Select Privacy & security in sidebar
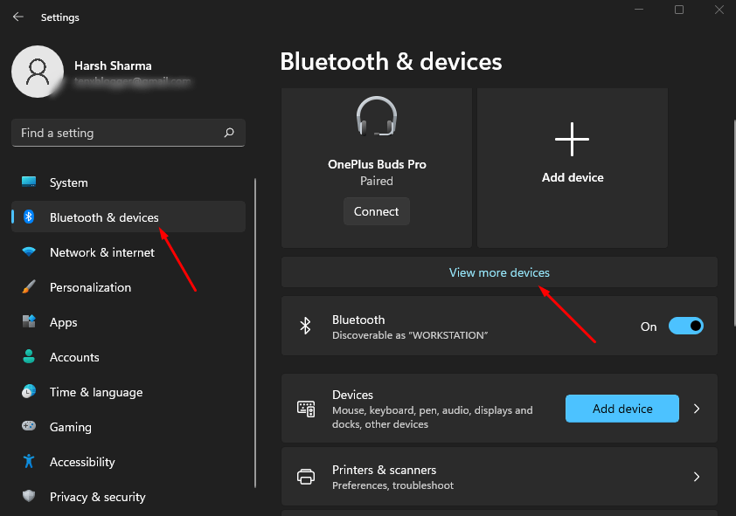This screenshot has width=736, height=516. [x=97, y=497]
